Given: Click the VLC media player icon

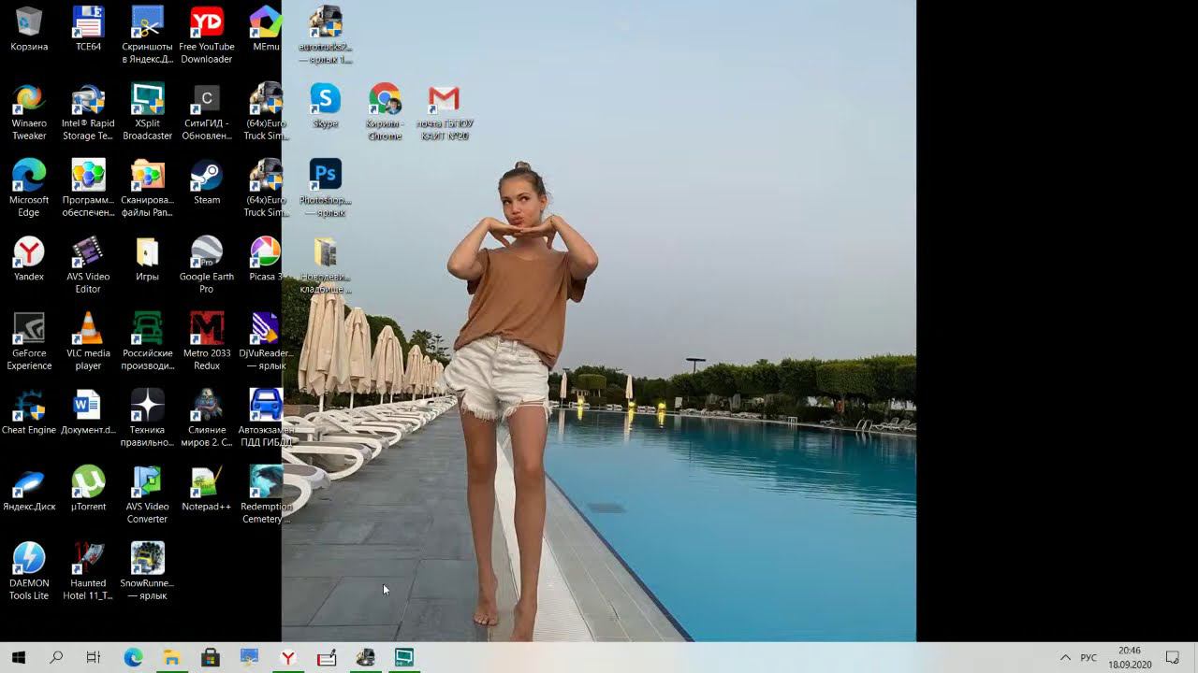Looking at the screenshot, I should [88, 329].
